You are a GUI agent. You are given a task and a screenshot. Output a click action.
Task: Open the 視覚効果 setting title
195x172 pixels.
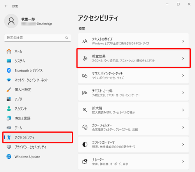(x=99, y=56)
